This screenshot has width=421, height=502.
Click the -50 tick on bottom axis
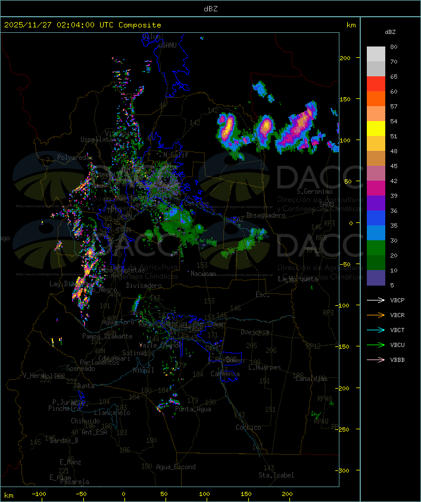(81, 494)
